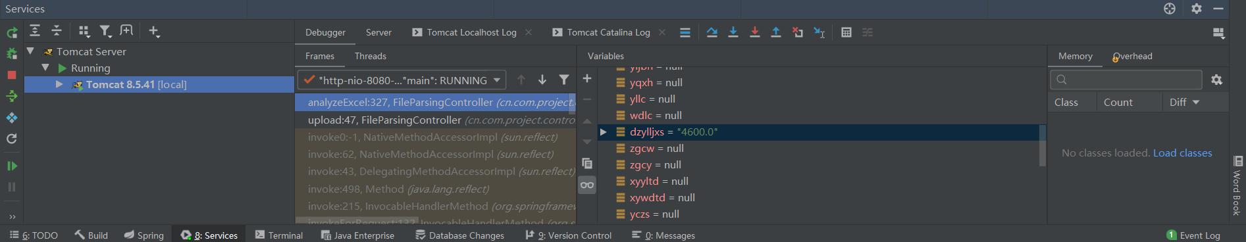This screenshot has width=1246, height=242.
Task: Collapse all nodes in the Services tree
Action: coord(57,31)
